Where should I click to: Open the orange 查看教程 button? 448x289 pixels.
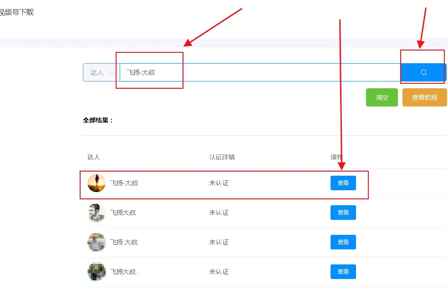[425, 97]
